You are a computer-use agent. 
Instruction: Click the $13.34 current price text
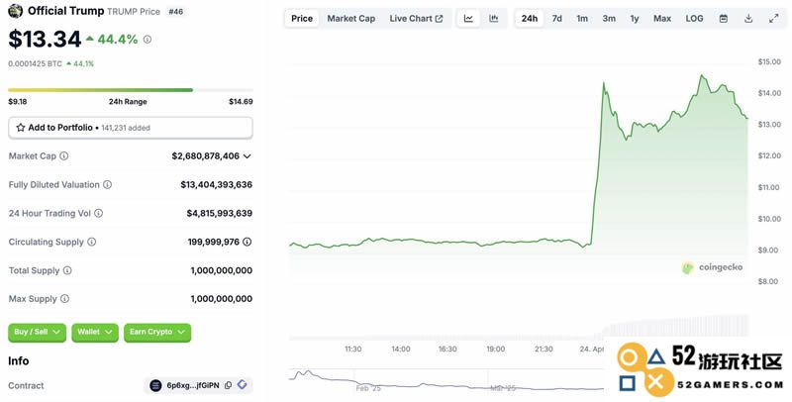click(45, 39)
